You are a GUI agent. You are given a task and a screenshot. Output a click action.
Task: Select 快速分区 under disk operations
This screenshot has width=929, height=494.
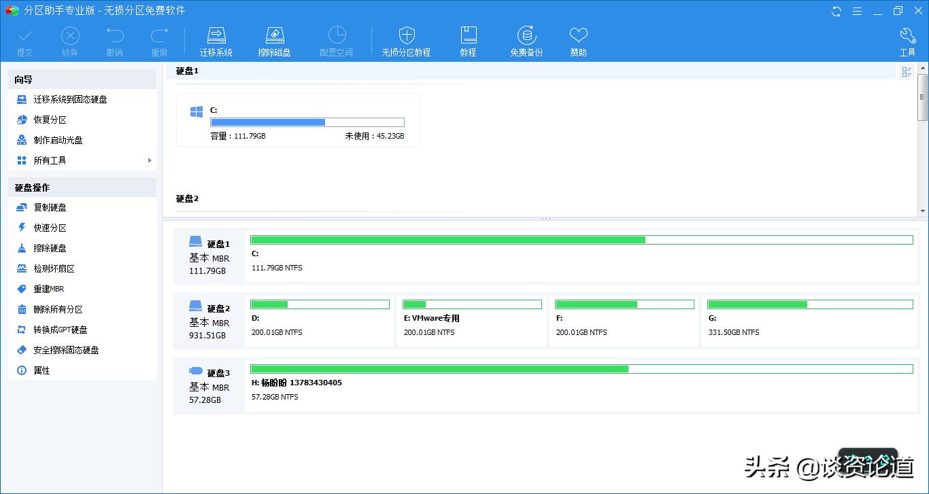[50, 228]
